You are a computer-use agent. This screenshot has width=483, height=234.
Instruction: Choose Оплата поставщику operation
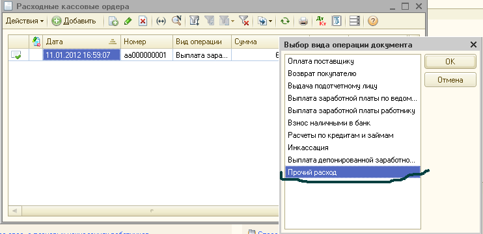[x=353, y=61]
